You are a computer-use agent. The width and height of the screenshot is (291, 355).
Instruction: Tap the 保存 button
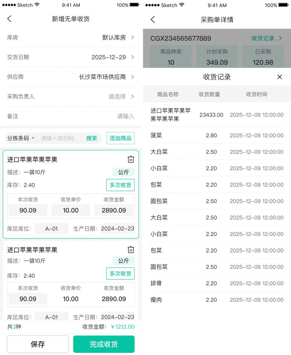click(38, 344)
